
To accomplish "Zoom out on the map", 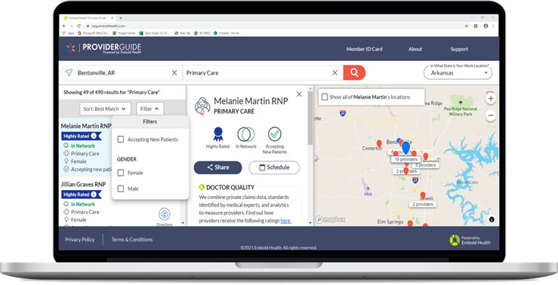I will click(x=491, y=115).
